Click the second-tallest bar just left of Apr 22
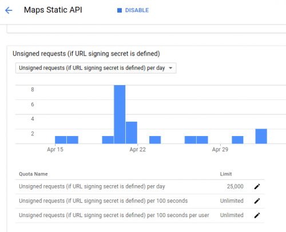Image resolution: width=286 pixels, height=232 pixels. tap(132, 133)
